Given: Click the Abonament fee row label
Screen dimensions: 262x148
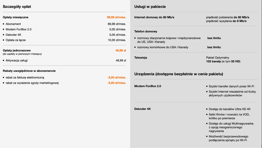Looking at the screenshot, I should coord(13,24).
